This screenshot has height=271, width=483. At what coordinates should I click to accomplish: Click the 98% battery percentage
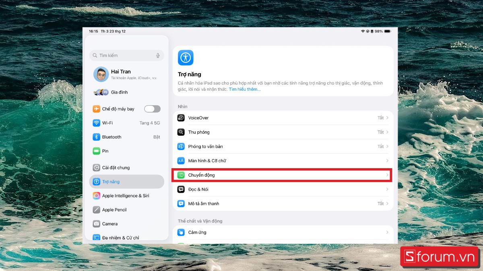[x=379, y=31]
